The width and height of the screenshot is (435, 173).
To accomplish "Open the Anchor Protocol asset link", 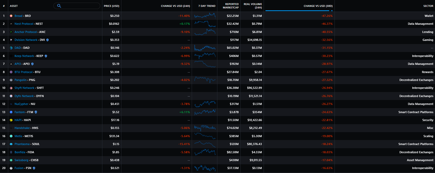I will [26, 32].
